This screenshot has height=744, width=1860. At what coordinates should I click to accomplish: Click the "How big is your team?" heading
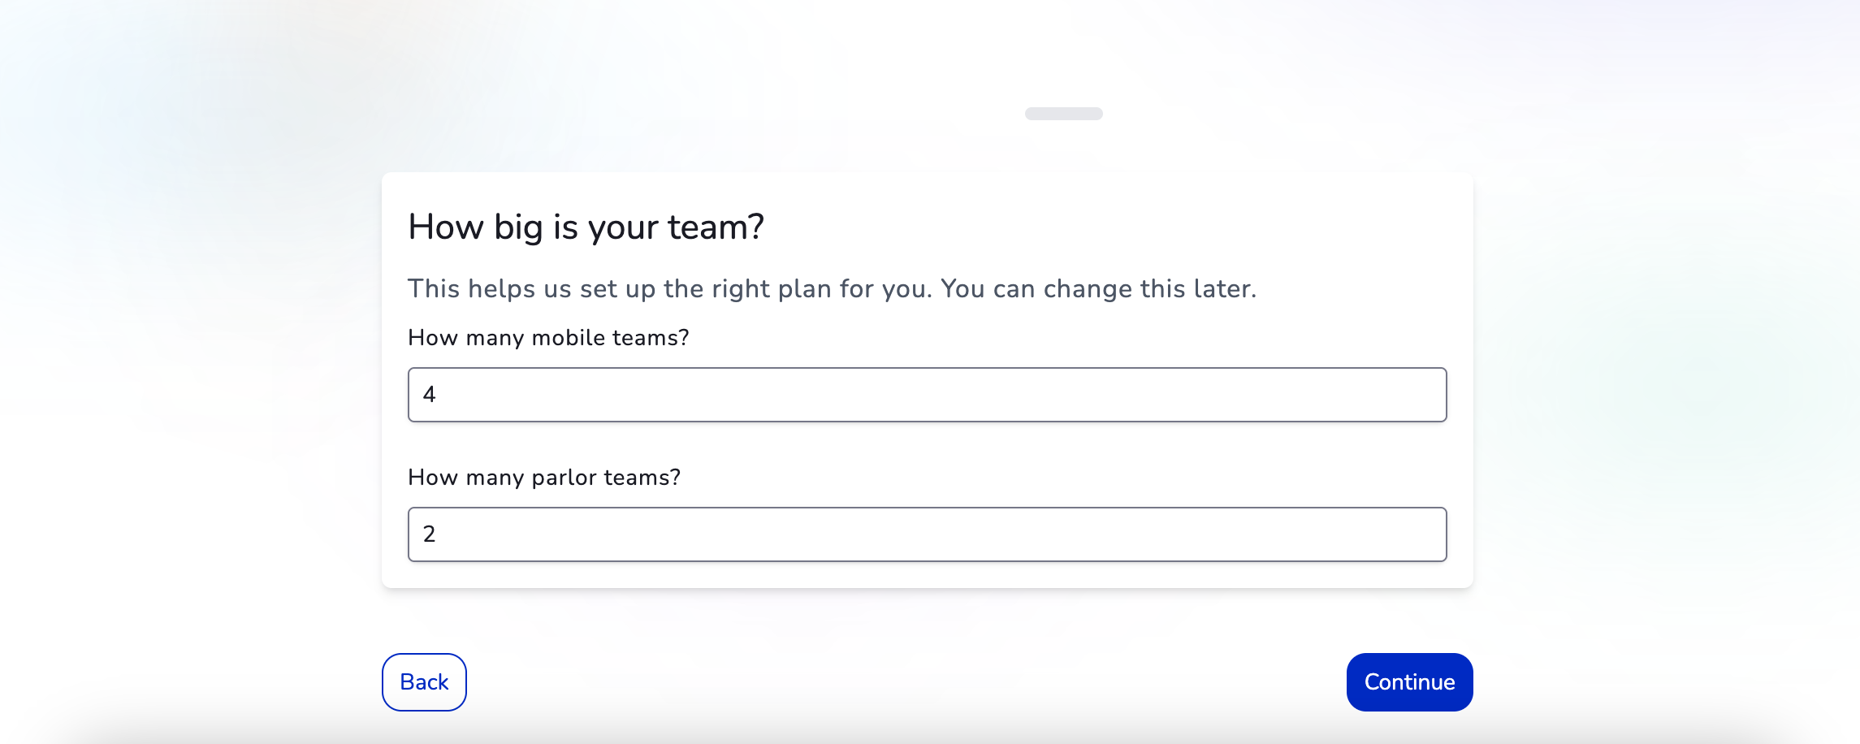(586, 227)
